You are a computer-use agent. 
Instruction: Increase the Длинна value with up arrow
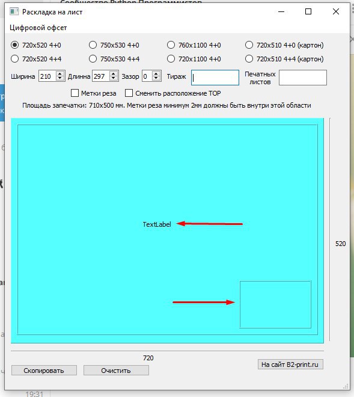click(x=114, y=74)
